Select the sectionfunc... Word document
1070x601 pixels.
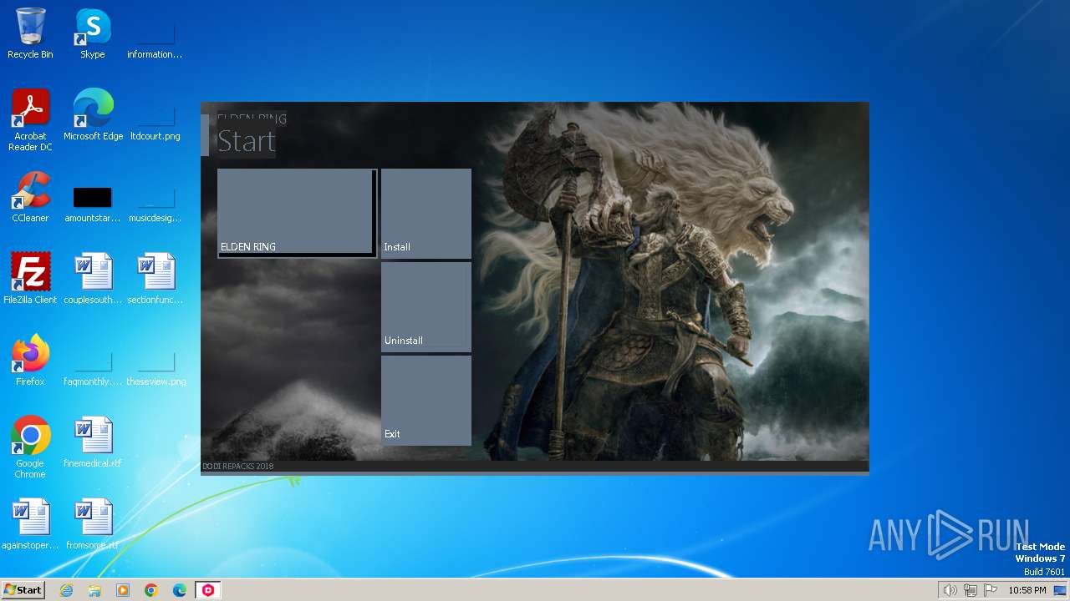(155, 279)
